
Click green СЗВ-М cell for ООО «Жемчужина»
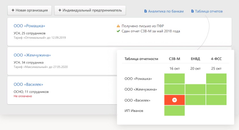point(174,89)
